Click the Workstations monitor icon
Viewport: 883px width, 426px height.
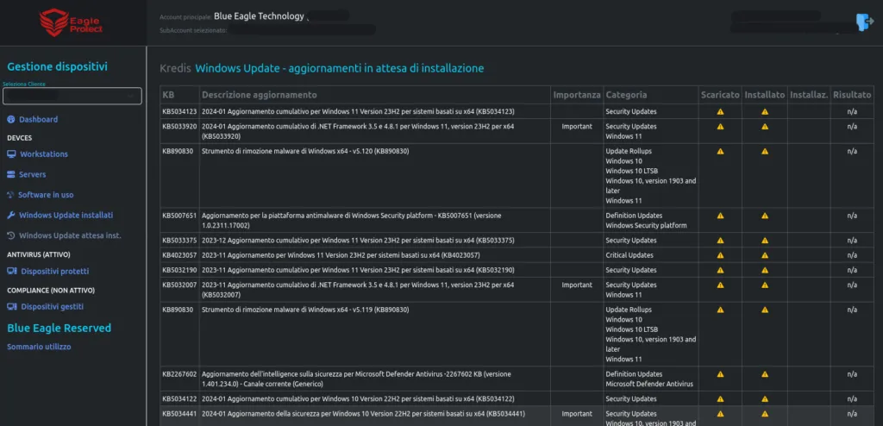point(12,153)
